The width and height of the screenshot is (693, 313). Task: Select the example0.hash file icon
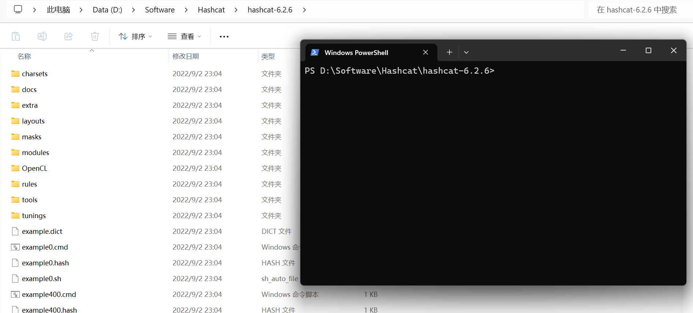coord(15,263)
